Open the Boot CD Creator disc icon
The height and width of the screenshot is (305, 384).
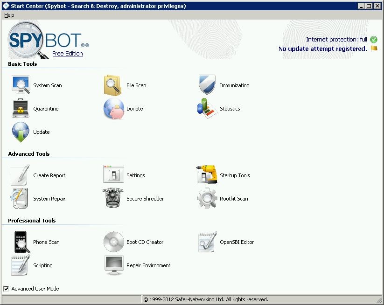(114, 242)
